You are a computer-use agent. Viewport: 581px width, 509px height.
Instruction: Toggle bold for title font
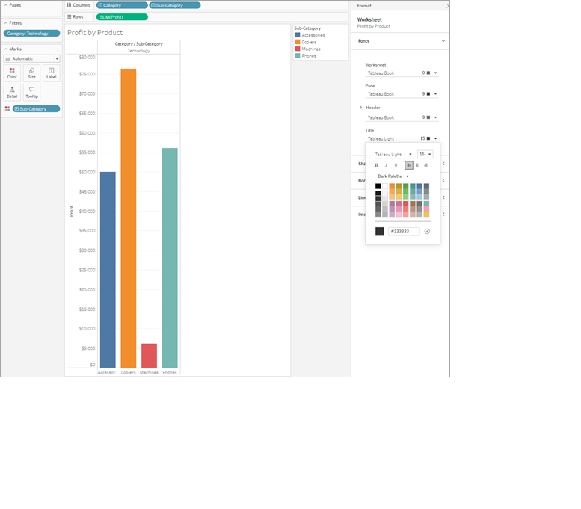[376, 165]
